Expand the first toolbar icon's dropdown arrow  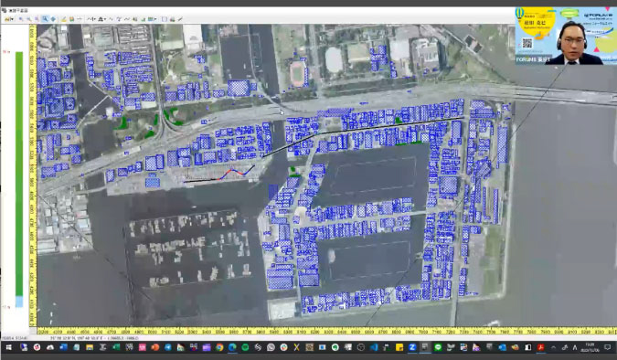point(13,19)
